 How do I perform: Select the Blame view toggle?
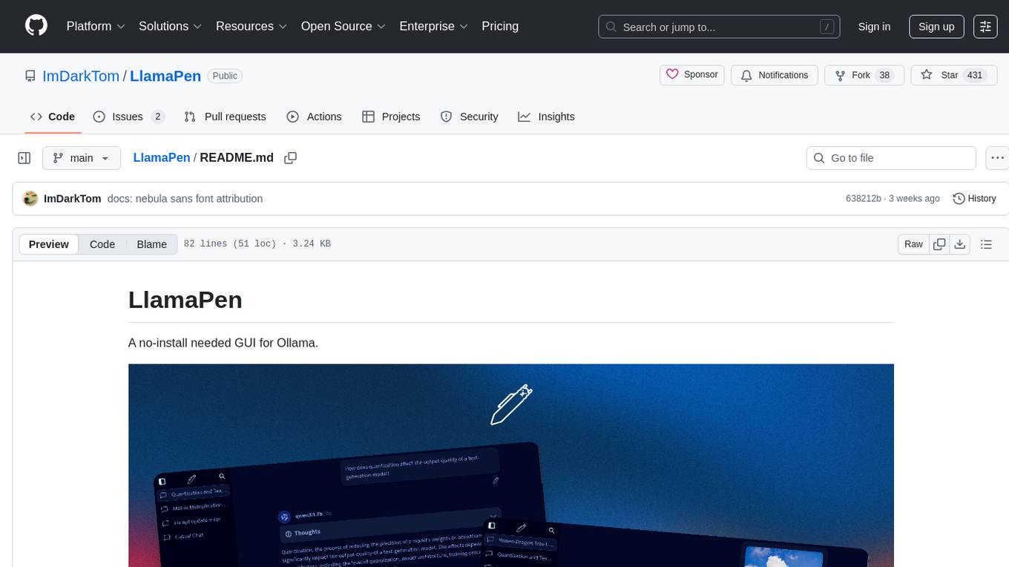coord(152,244)
